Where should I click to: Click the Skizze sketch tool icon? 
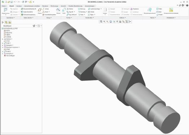tap(58, 11)
